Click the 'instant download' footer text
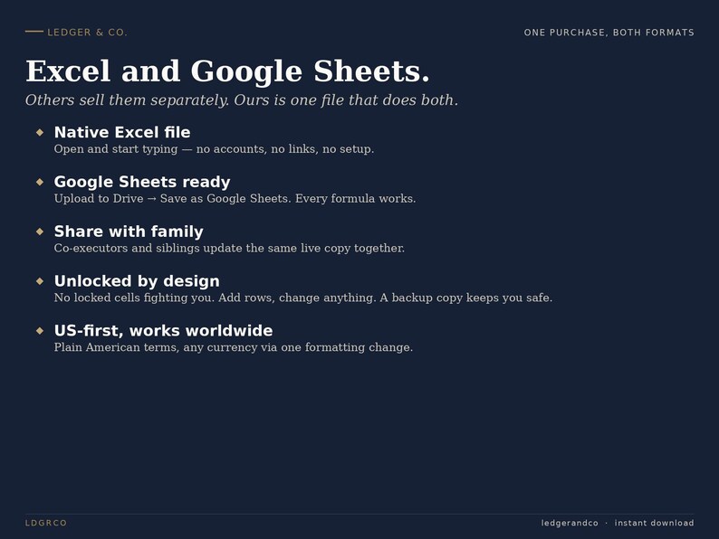The image size is (719, 539). pos(655,523)
